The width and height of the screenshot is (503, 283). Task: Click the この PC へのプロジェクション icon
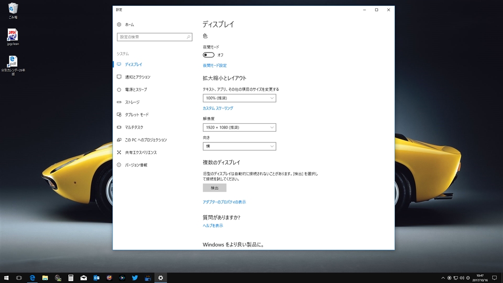[x=119, y=140]
